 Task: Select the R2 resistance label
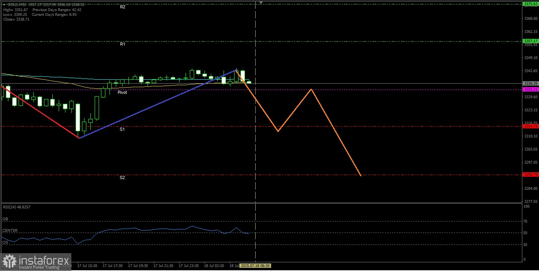pyautogui.click(x=123, y=7)
